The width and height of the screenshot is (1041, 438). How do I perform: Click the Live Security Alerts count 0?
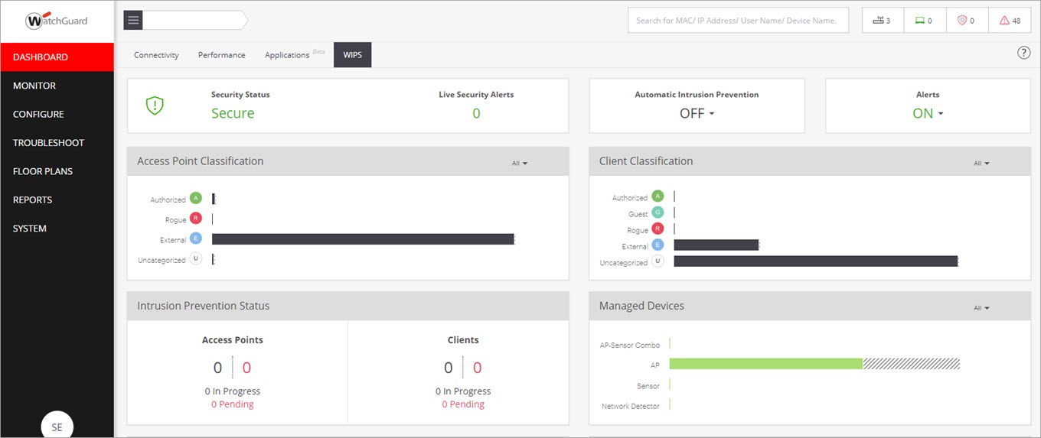(x=476, y=113)
